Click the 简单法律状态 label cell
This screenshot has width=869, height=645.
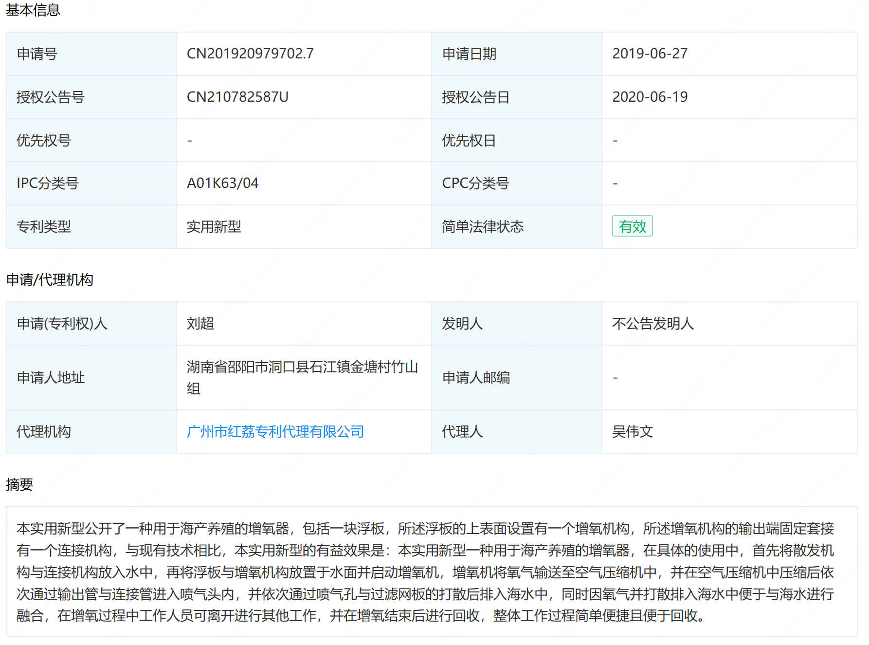coord(517,226)
